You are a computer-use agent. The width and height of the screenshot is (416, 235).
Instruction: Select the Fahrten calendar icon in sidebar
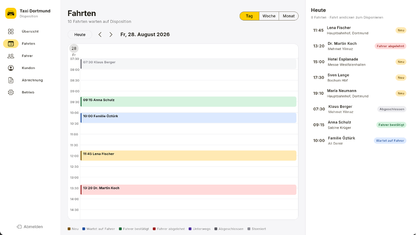pyautogui.click(x=11, y=44)
